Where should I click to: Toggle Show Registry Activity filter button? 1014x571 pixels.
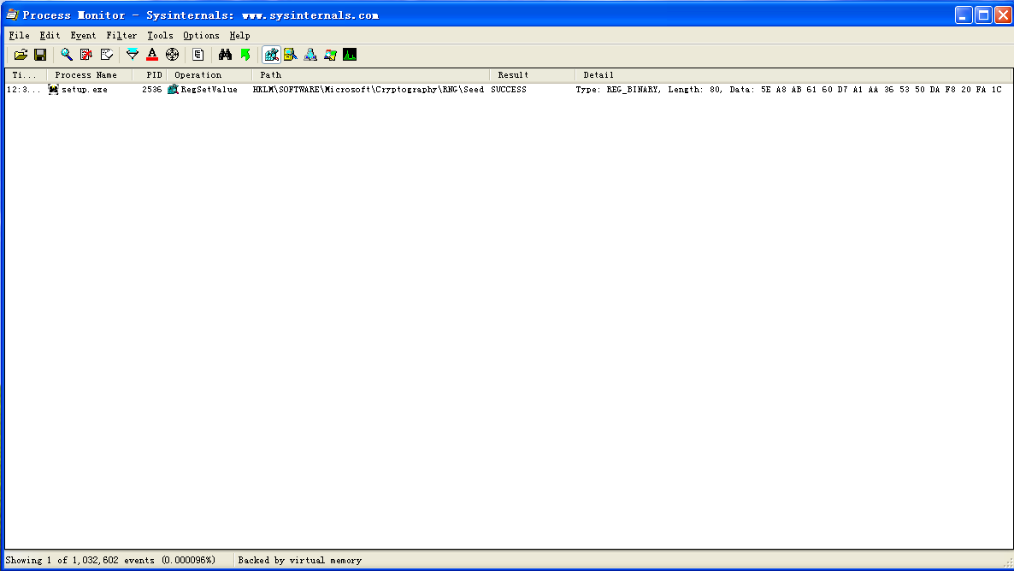click(272, 55)
